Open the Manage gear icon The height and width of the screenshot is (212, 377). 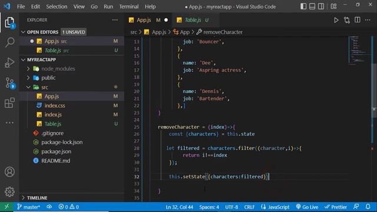(x=9, y=191)
